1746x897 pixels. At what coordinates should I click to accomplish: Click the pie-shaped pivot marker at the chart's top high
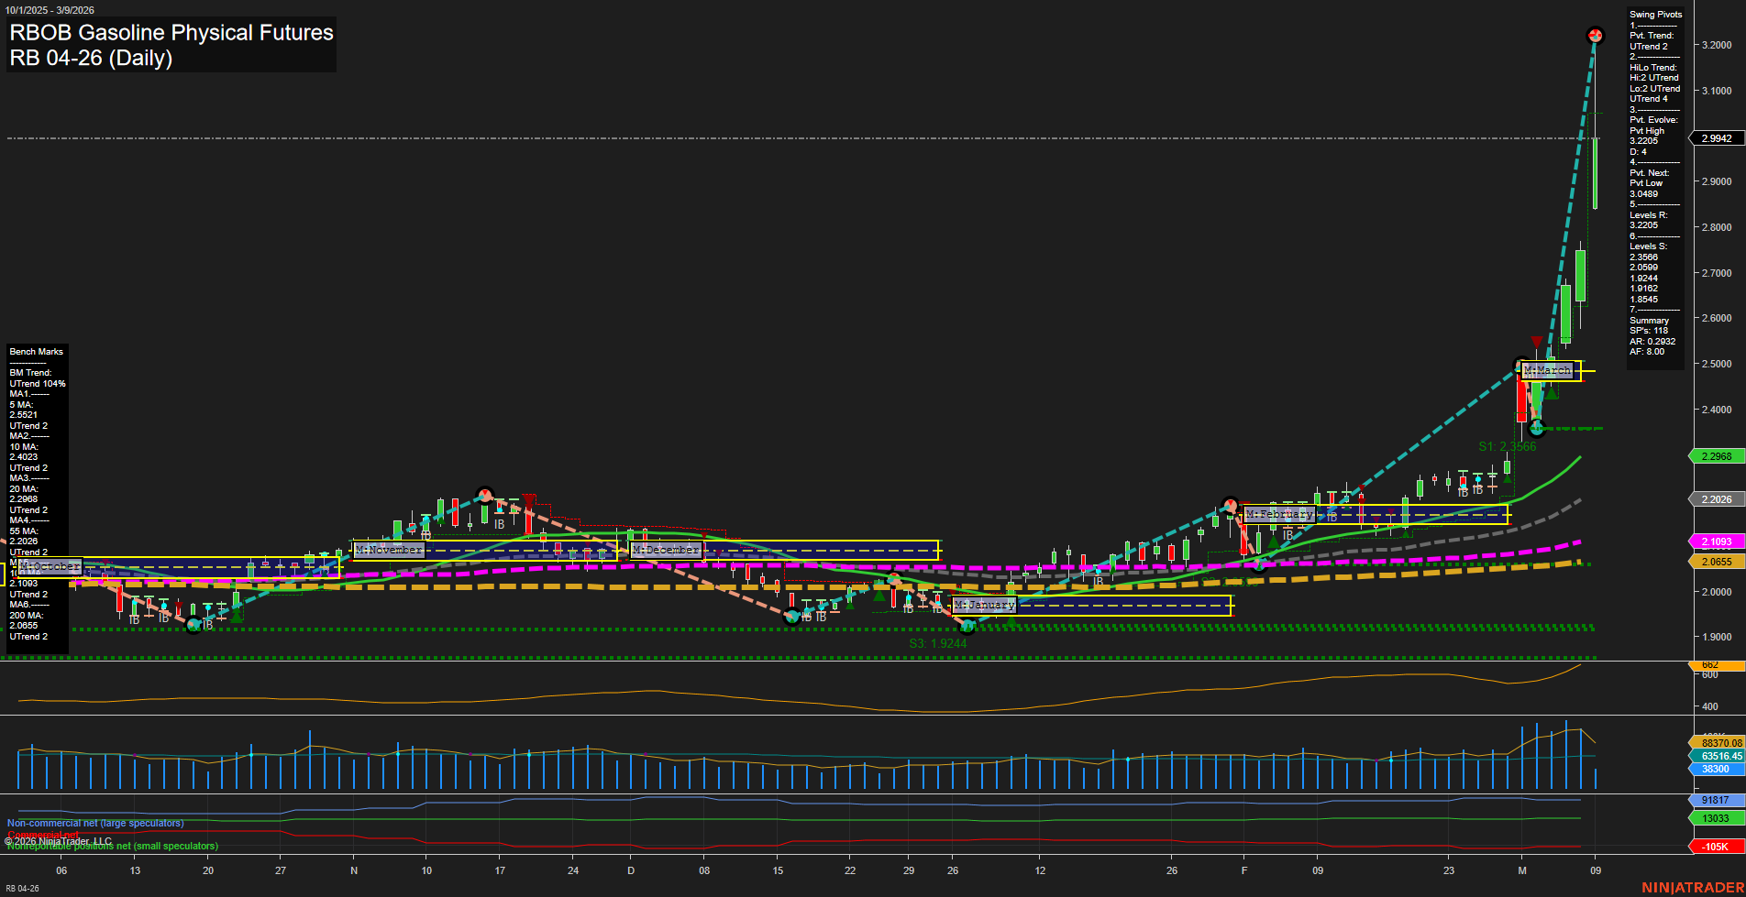pyautogui.click(x=1596, y=35)
